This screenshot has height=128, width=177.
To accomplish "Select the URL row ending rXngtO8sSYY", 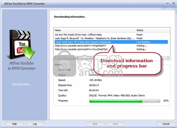I will coord(111,45).
